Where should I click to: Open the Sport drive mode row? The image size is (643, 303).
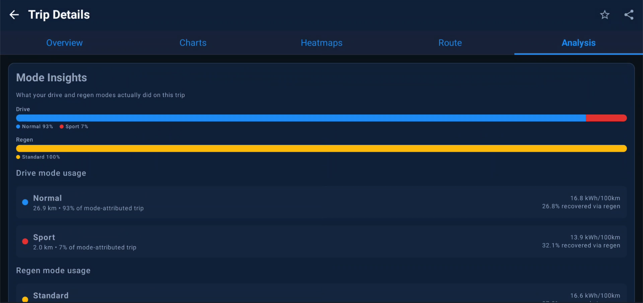tap(321, 242)
